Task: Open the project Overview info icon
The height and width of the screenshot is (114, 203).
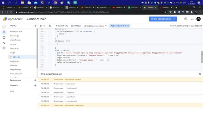Action: [x=4, y=27]
